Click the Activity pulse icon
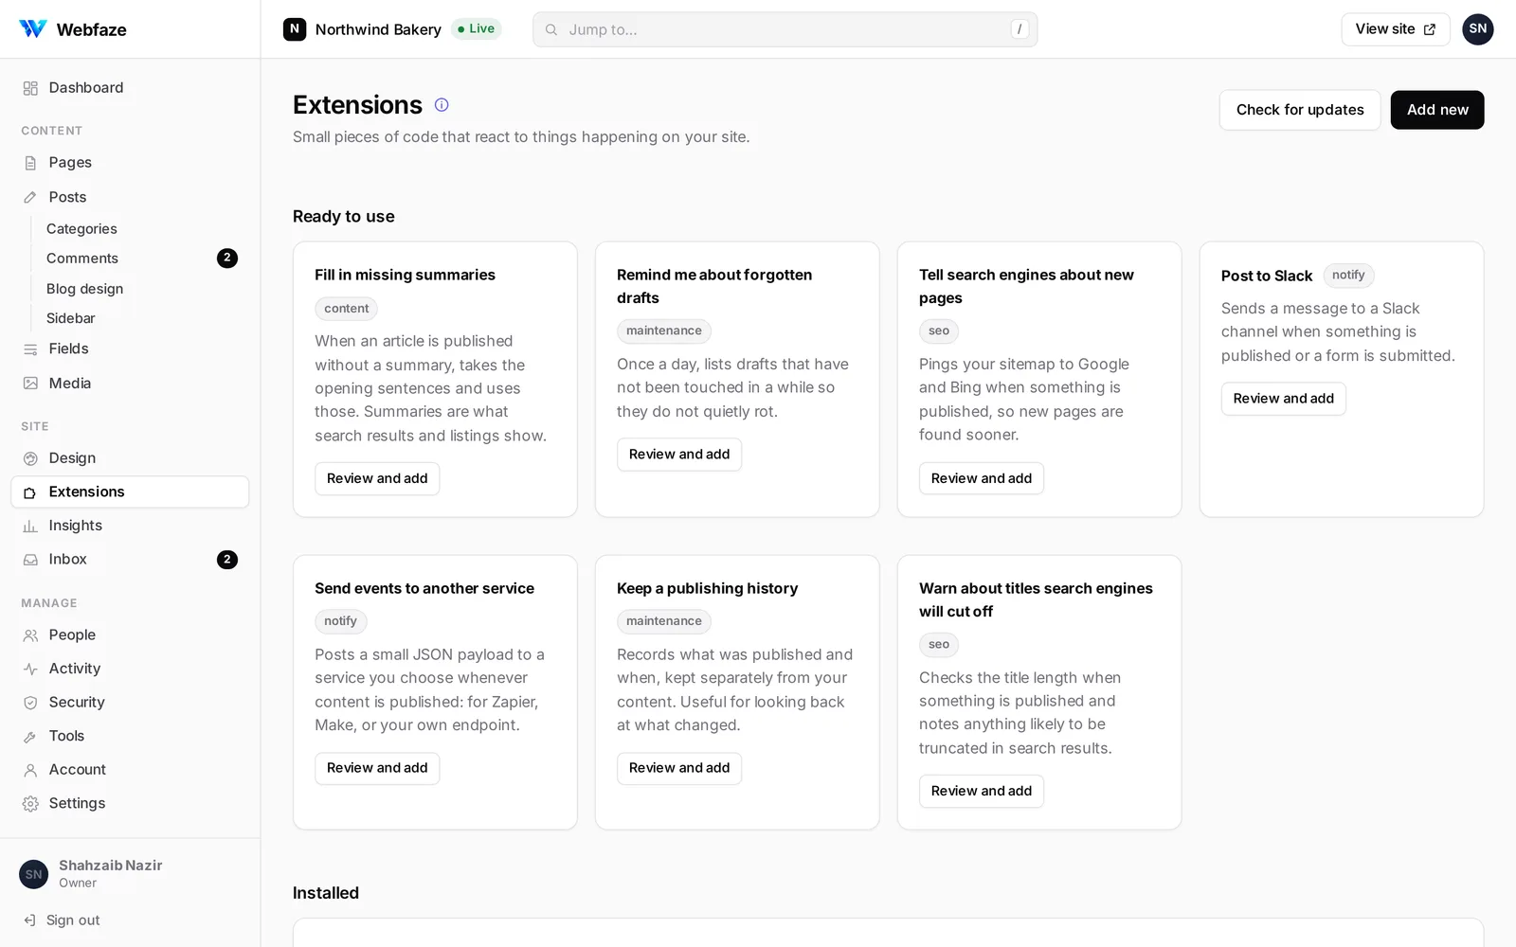The height and width of the screenshot is (947, 1516). coord(30,669)
